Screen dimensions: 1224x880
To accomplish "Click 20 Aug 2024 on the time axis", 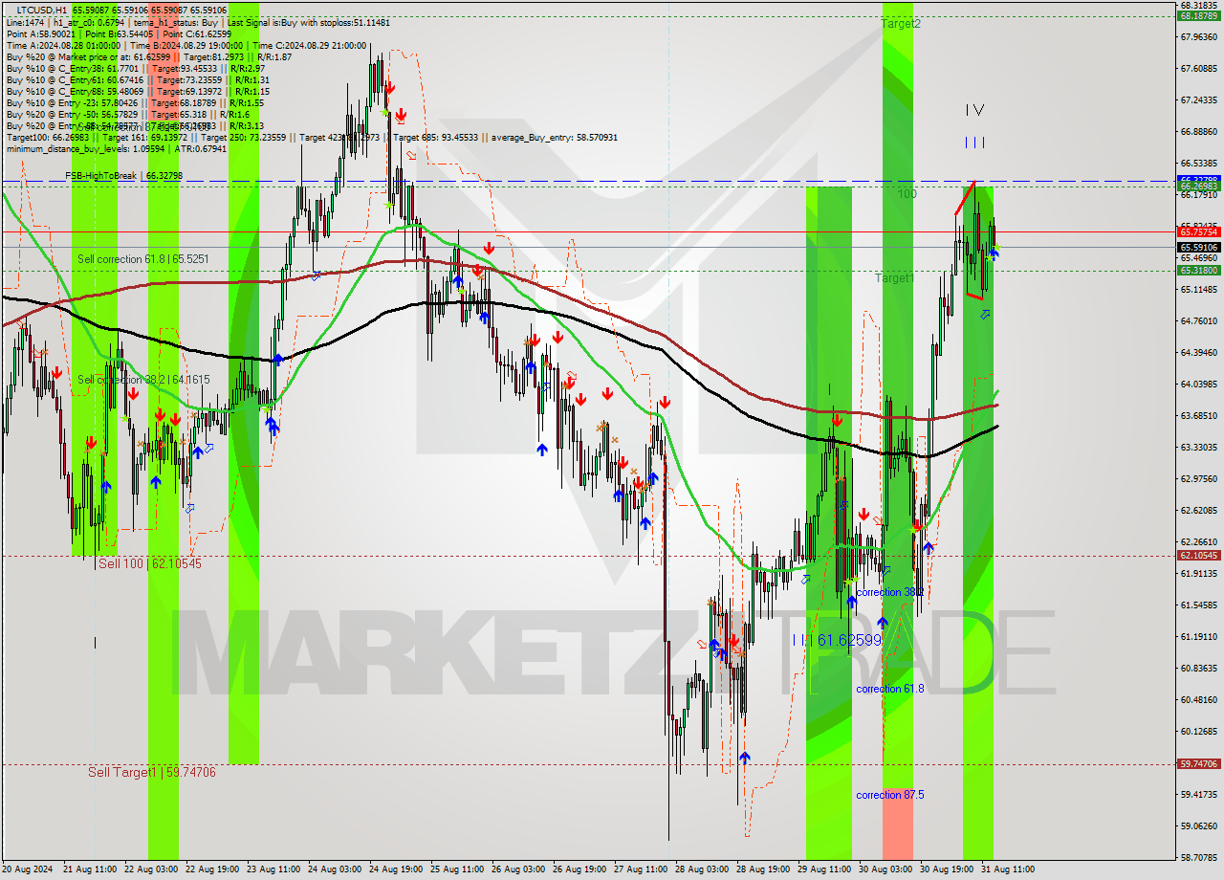I will coord(28,869).
